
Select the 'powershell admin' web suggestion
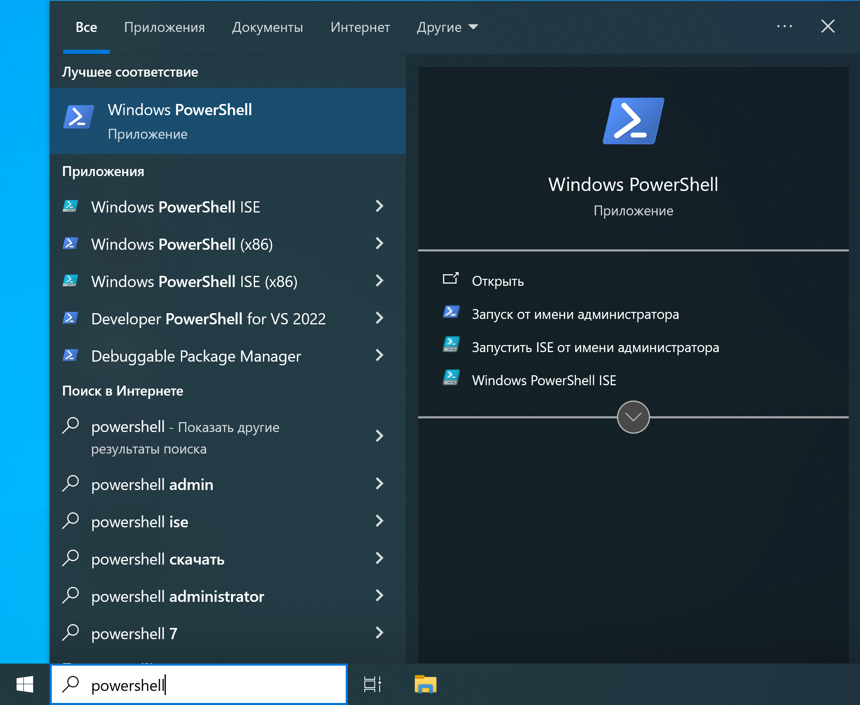[152, 485]
